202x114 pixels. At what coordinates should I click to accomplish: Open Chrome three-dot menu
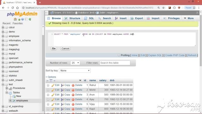[199, 8]
